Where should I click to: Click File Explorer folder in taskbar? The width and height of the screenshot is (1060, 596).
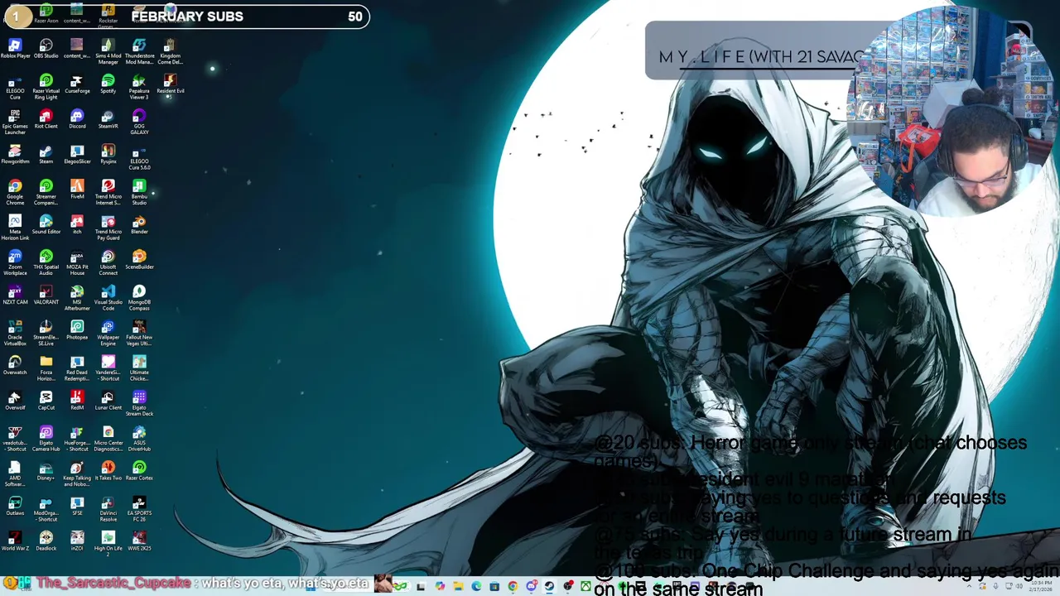click(457, 586)
